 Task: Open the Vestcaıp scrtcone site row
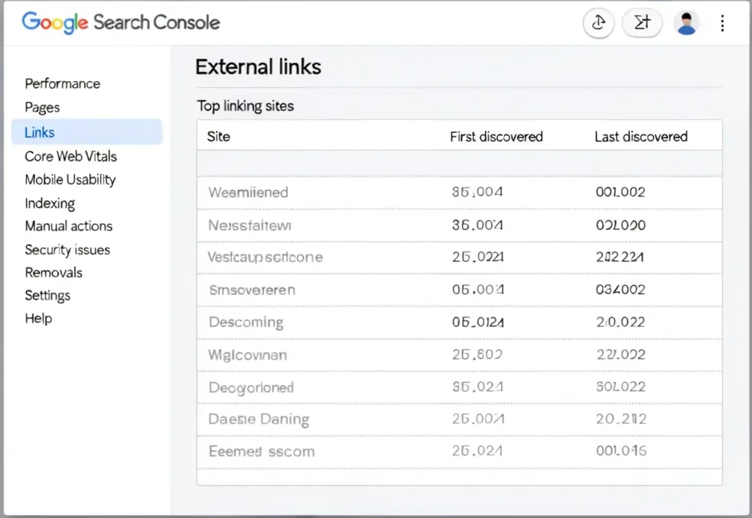click(x=460, y=257)
